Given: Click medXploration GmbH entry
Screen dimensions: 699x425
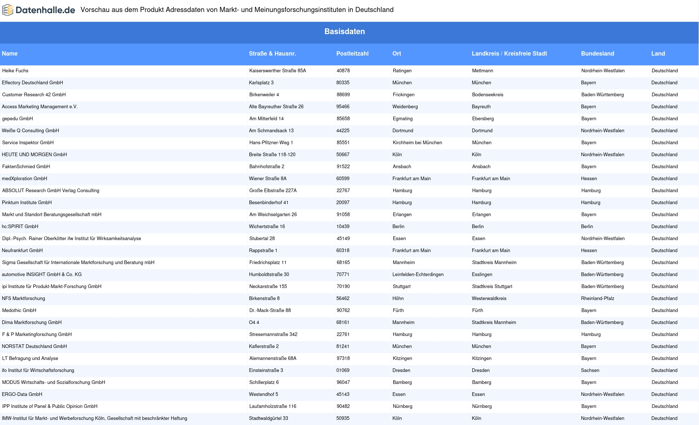Looking at the screenshot, I should pos(24,178).
